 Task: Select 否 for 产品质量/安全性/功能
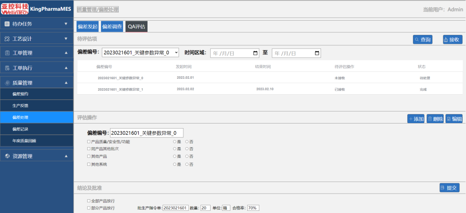coord(187,142)
